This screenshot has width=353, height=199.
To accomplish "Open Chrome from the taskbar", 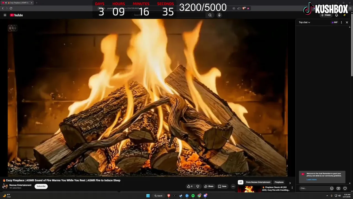I will coord(199,196).
